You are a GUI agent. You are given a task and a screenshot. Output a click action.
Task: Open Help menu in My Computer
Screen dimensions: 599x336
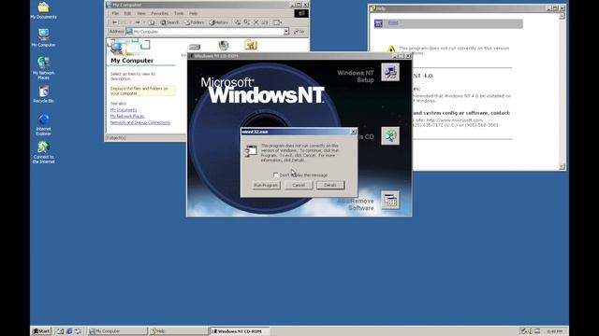coord(194,13)
